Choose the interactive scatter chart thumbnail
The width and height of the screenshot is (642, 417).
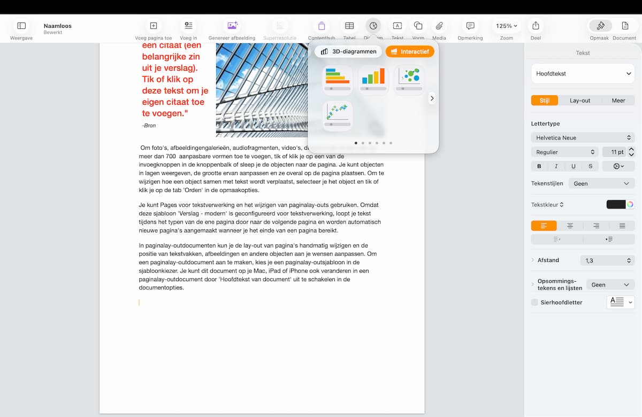click(x=338, y=114)
